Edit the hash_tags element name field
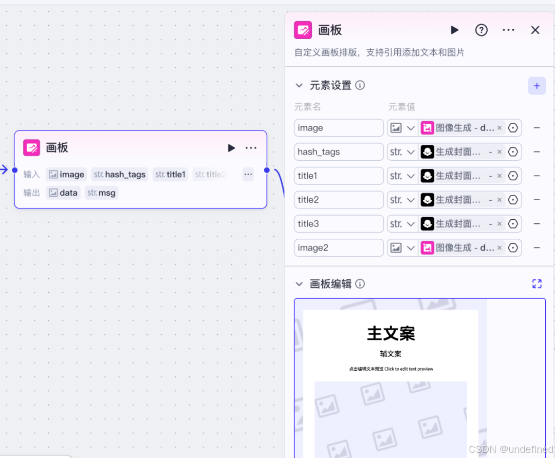Screen dimensions: 555x458 pyautogui.click(x=339, y=151)
